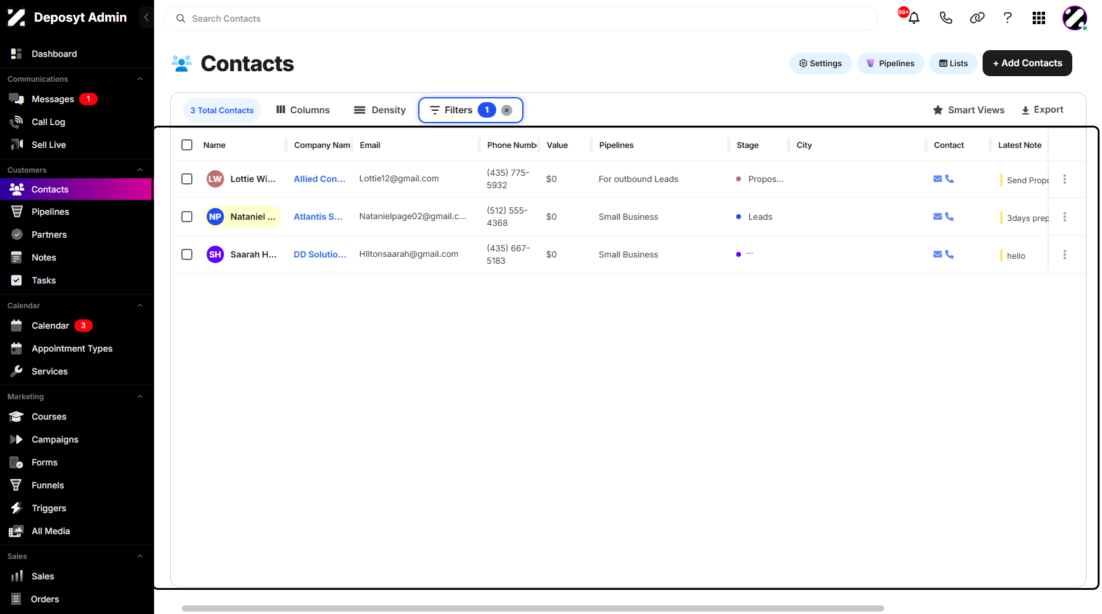The image size is (1102, 614).
Task: Open the apps grid icon
Action: click(1039, 18)
